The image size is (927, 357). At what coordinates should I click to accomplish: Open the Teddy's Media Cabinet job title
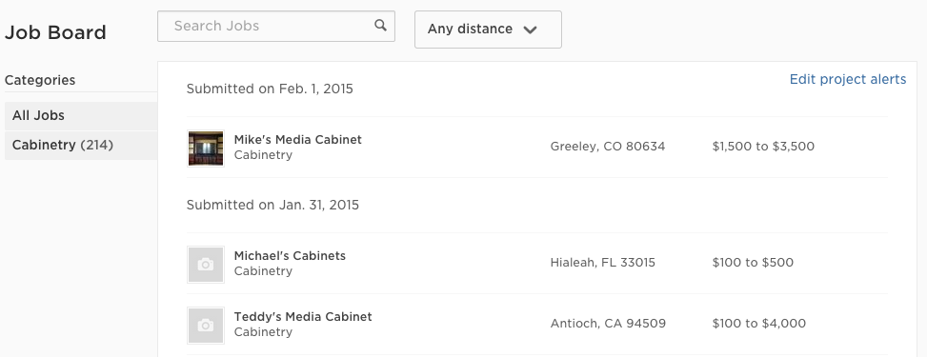303,317
